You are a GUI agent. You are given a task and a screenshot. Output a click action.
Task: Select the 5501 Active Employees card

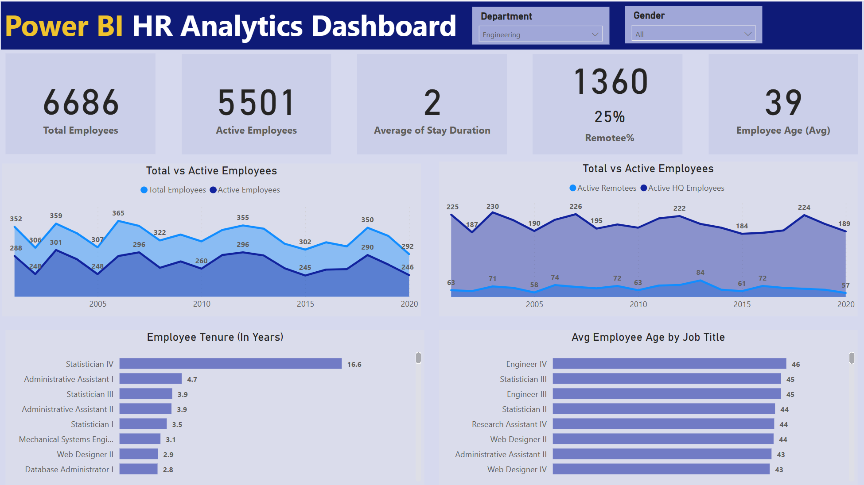256,104
